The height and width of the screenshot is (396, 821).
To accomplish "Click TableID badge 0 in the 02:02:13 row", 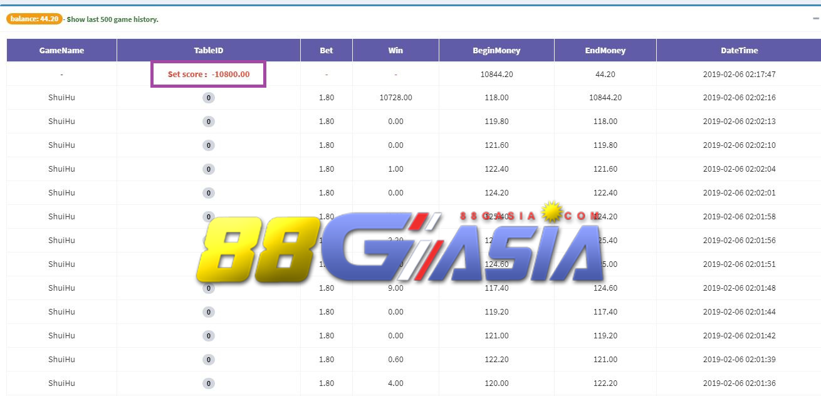I will [209, 122].
